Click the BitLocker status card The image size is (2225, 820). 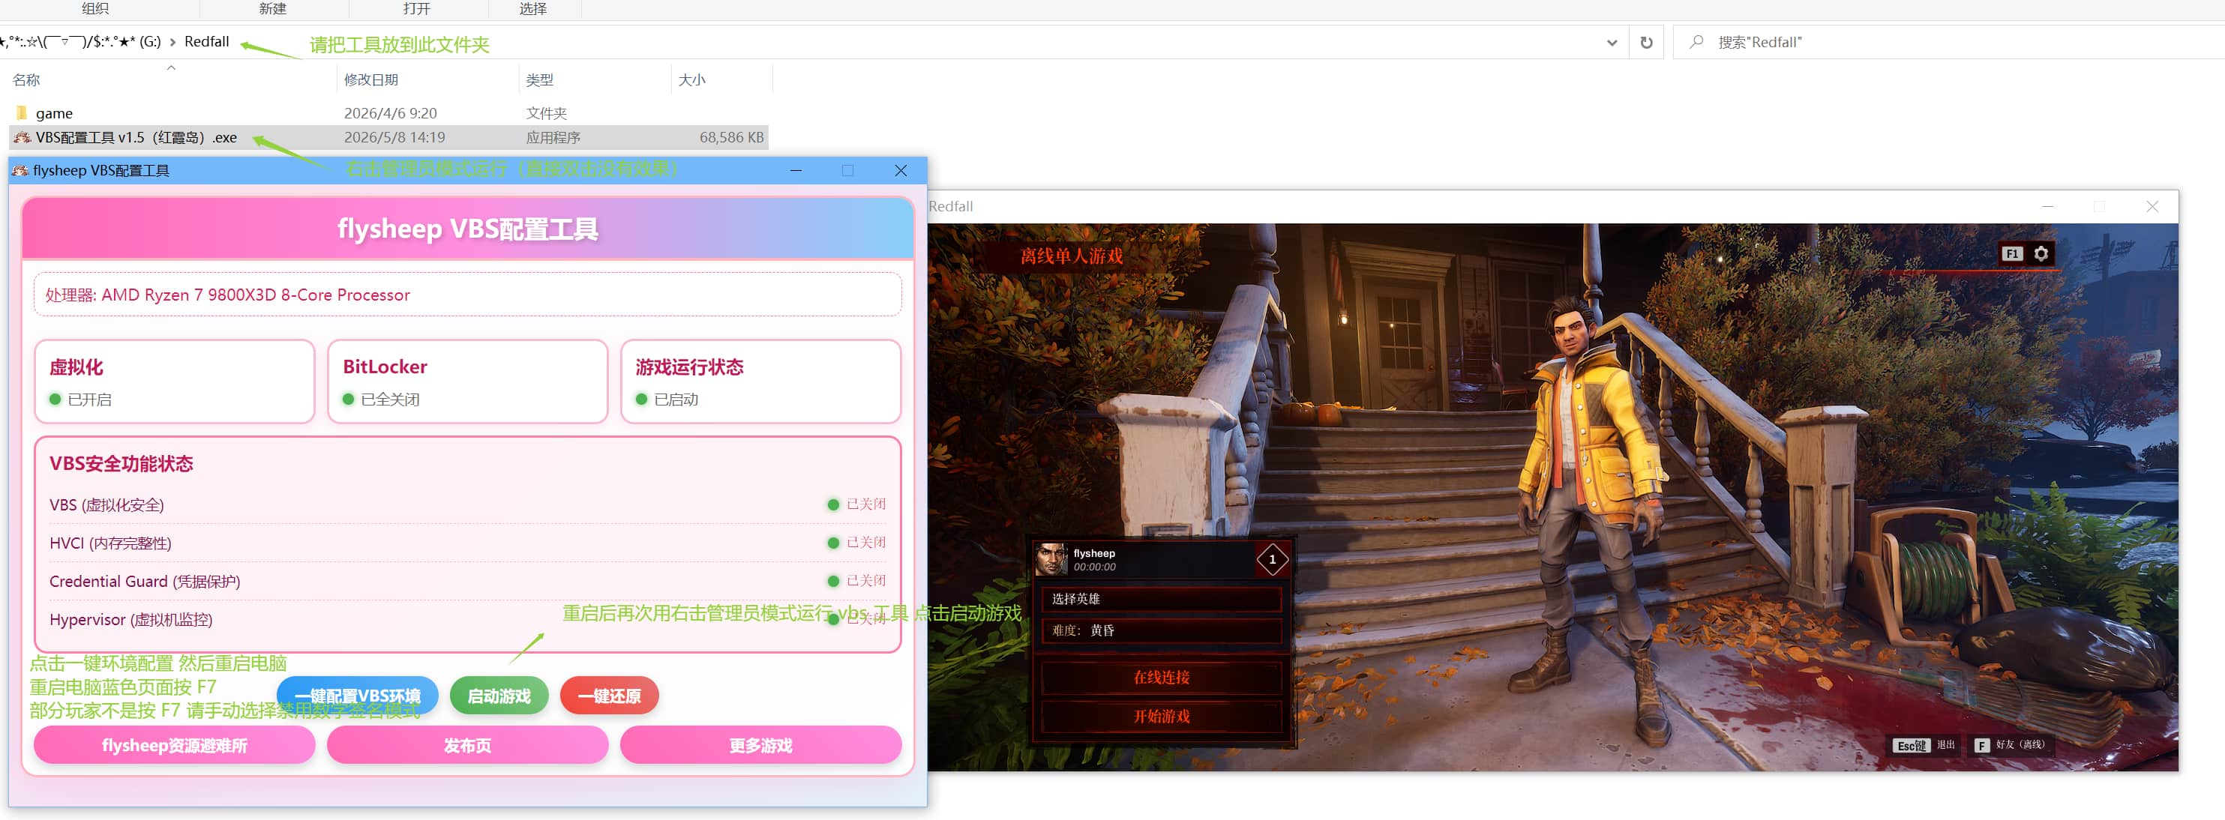(x=467, y=382)
